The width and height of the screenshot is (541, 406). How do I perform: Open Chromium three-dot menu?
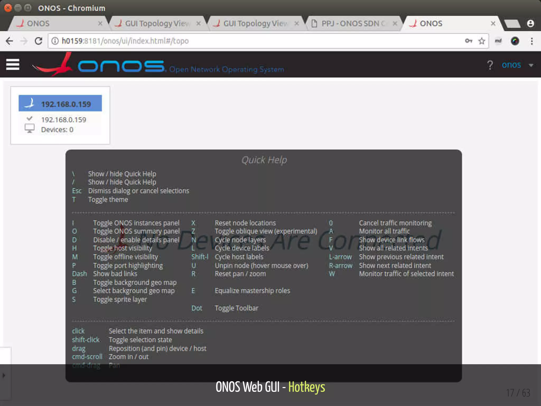532,41
